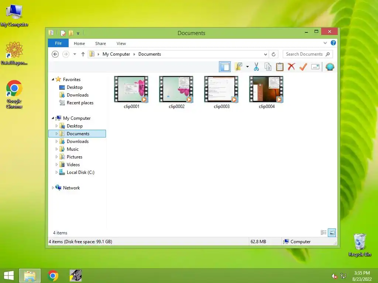Open the breadcrumb arrow after My Computer
The width and height of the screenshot is (378, 283).
[134, 55]
